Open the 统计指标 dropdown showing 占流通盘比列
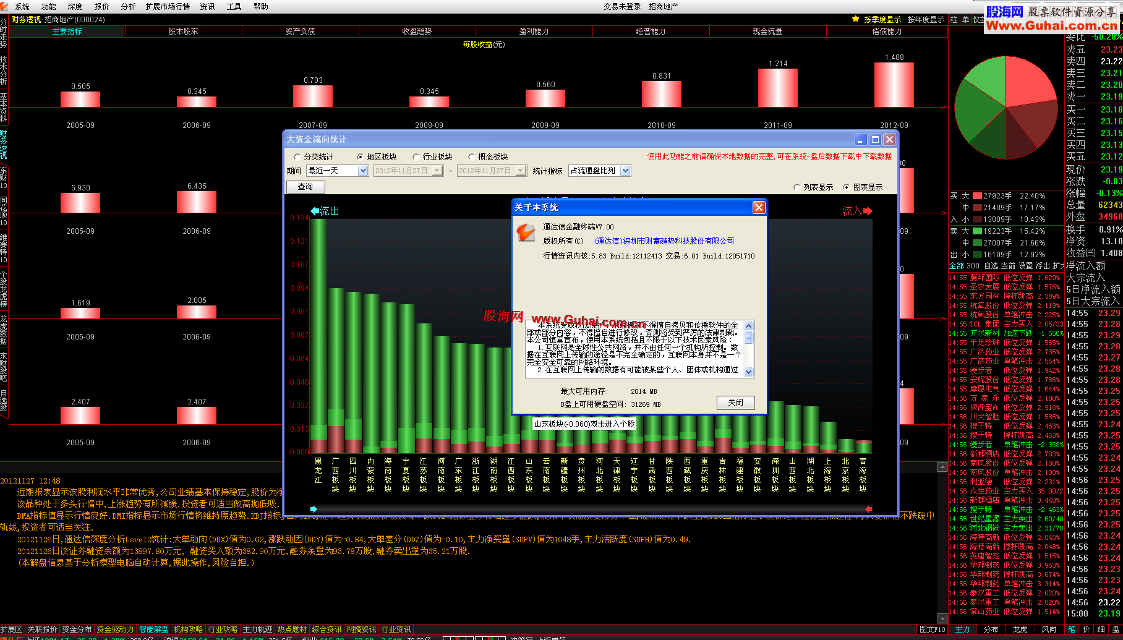 pyautogui.click(x=599, y=171)
